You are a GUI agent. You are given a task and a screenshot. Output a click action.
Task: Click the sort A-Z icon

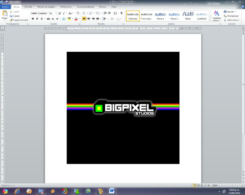click(115, 13)
